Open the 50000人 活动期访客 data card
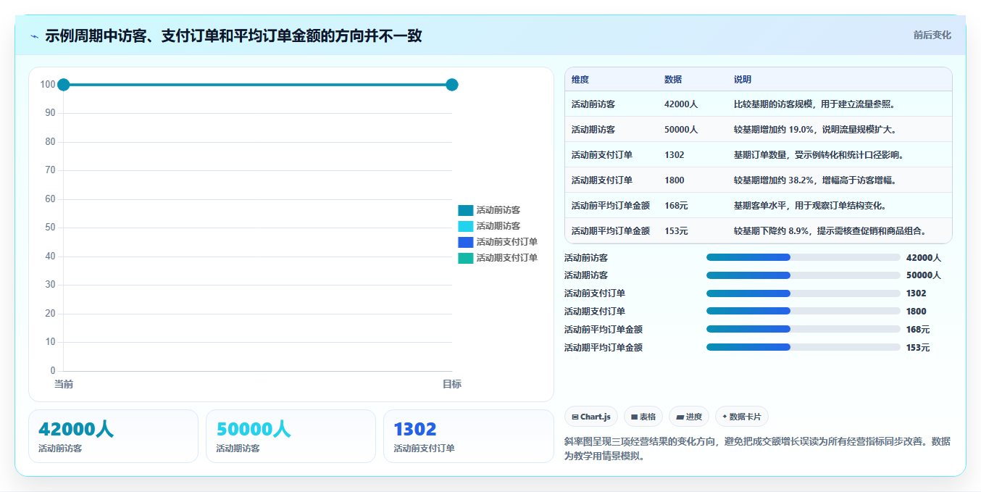This screenshot has height=492, width=981. click(x=291, y=436)
